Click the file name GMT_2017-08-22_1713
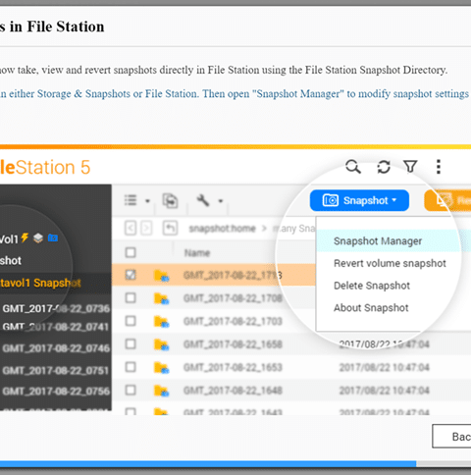 pos(233,275)
